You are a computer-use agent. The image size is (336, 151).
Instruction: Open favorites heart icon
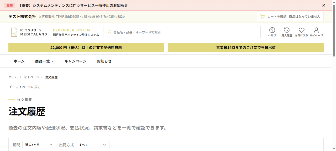point(302,30)
